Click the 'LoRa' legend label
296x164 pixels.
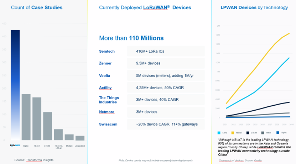point(225,133)
